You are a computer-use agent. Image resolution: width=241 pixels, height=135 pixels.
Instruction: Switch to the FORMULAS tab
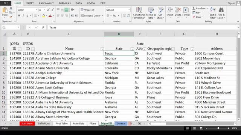click(x=65, y=3)
